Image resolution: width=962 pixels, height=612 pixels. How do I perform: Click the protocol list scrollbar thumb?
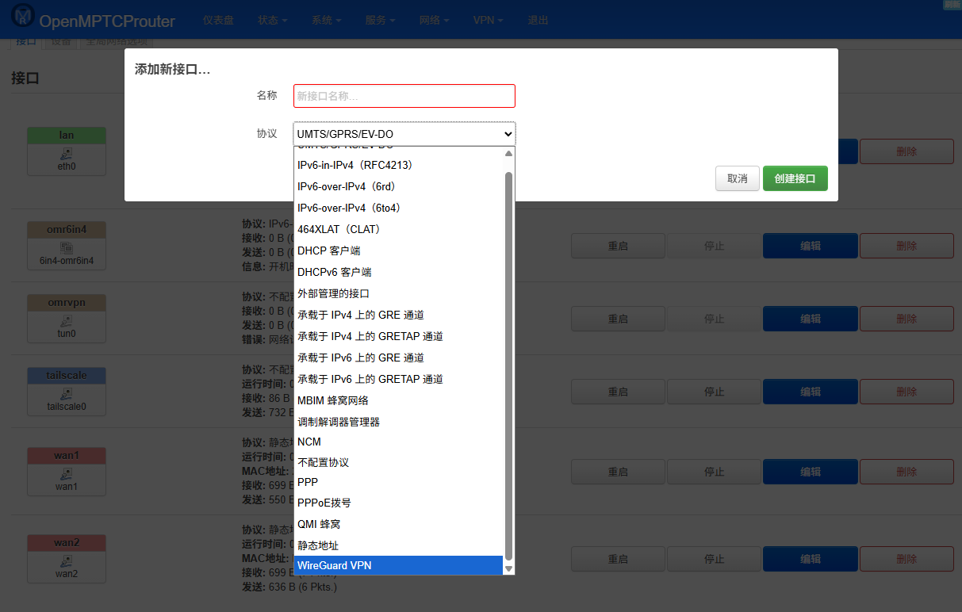tap(508, 365)
